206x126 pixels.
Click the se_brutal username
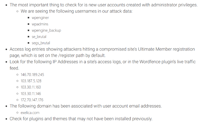[x=39, y=37]
